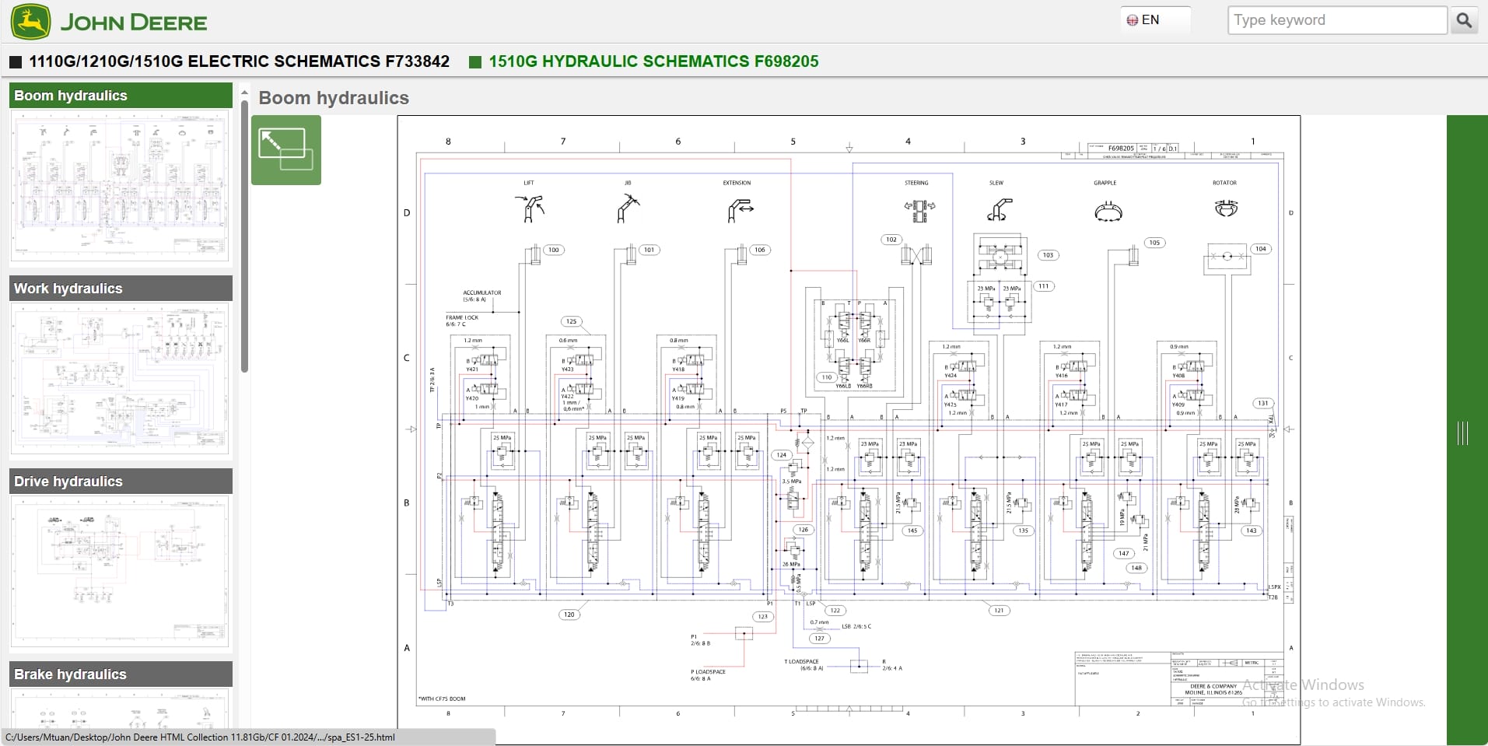Image resolution: width=1488 pixels, height=746 pixels.
Task: Click inside the Type keyword search box
Action: click(x=1336, y=19)
